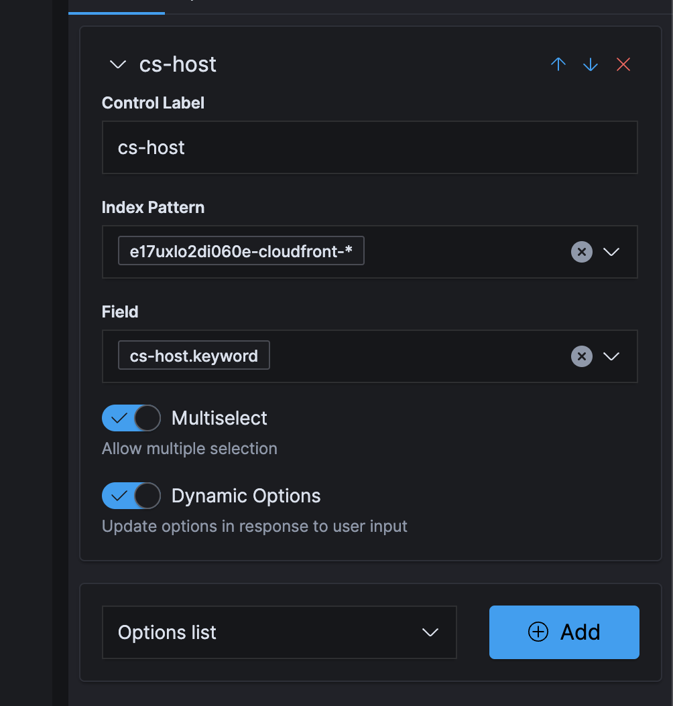673x706 pixels.
Task: Move the cs-host control down
Action: pyautogui.click(x=590, y=64)
